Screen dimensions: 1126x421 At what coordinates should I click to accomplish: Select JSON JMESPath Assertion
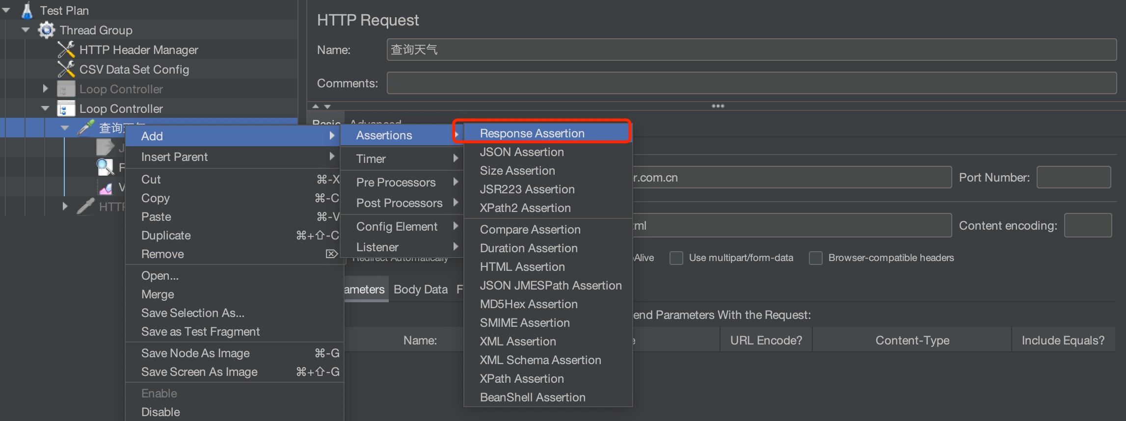pyautogui.click(x=548, y=285)
